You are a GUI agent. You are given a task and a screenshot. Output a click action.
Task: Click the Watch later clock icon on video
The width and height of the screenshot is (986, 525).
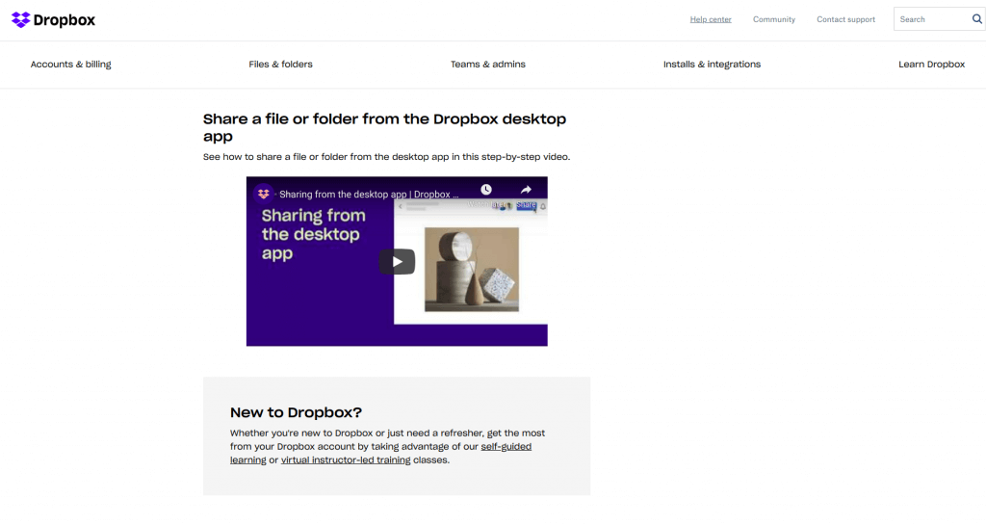tap(486, 191)
